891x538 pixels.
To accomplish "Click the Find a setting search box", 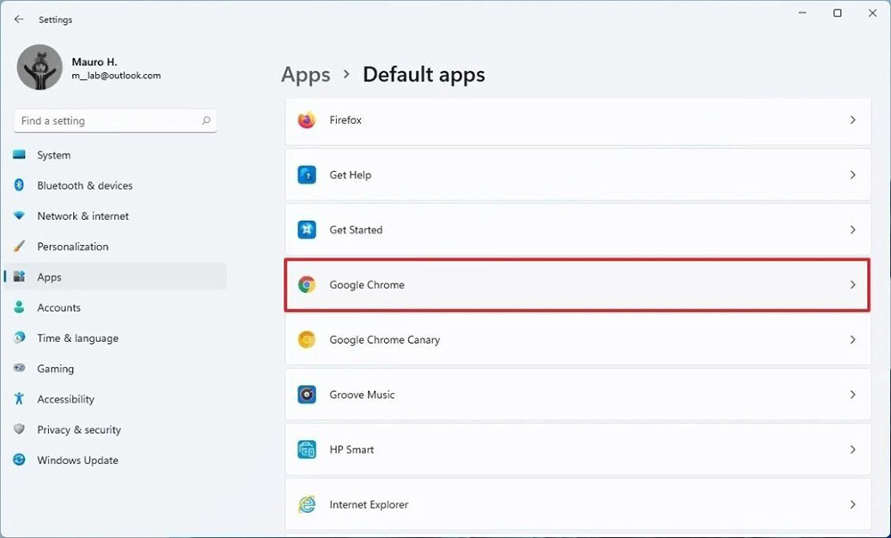I will pos(115,120).
